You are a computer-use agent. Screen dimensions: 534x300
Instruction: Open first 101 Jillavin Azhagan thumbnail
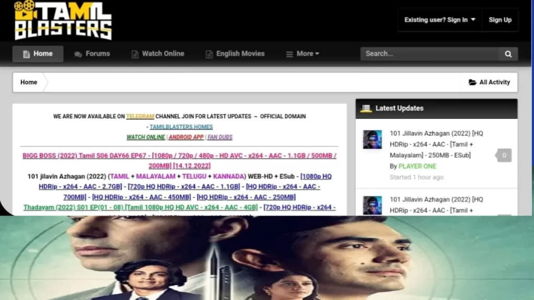pyautogui.click(x=372, y=140)
